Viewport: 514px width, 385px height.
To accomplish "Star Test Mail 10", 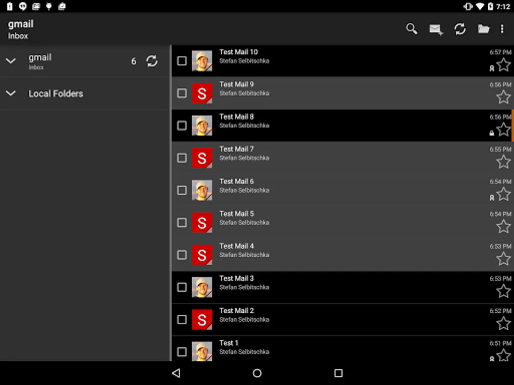I will coord(504,65).
